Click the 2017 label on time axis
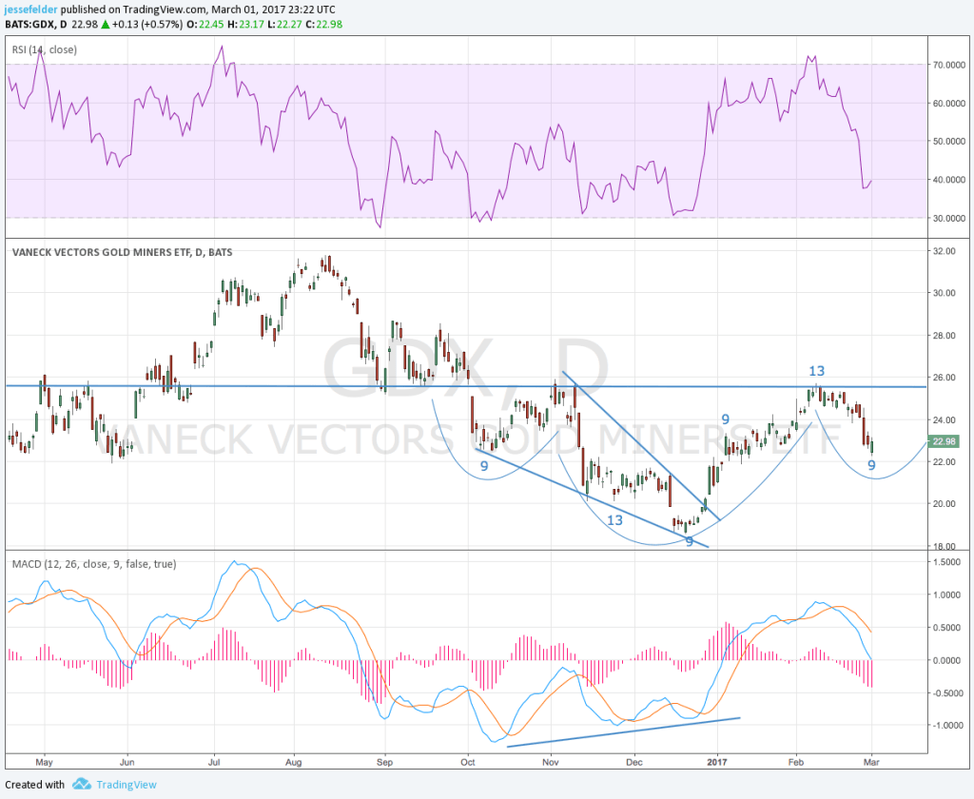974x799 pixels. pos(717,762)
